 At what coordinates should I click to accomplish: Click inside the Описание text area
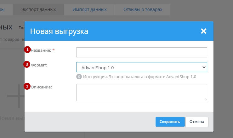(141, 92)
